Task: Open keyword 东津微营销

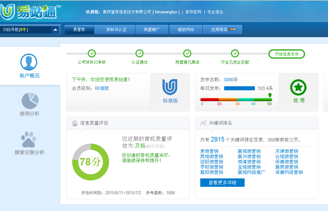Action: click(x=286, y=151)
